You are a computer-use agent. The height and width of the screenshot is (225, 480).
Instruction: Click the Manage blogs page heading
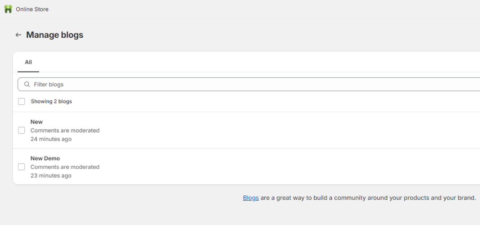click(54, 35)
